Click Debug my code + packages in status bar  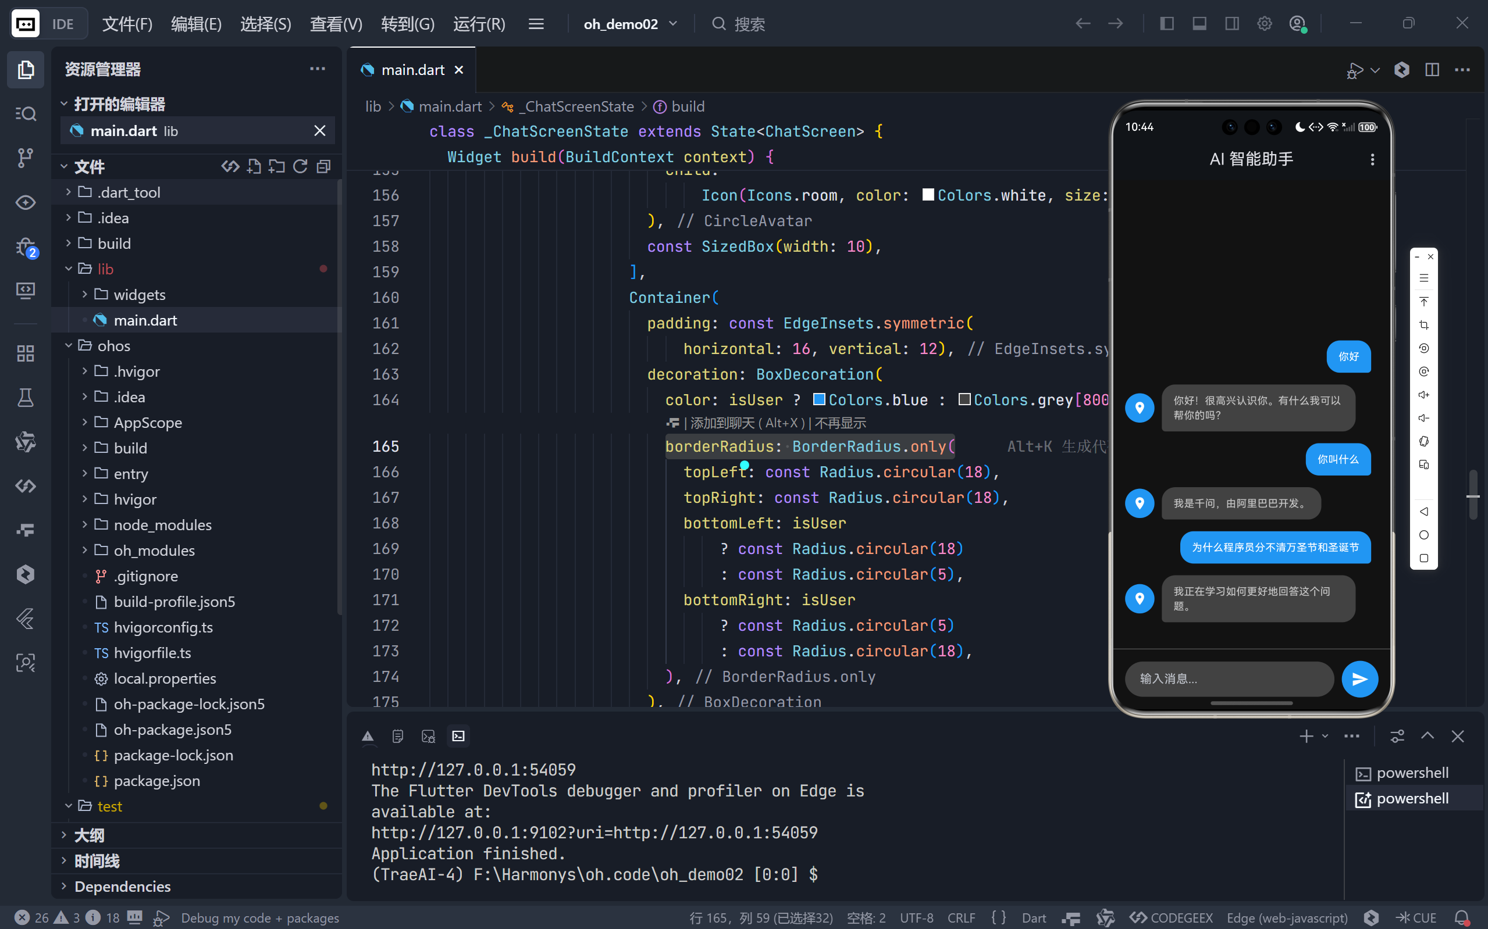(x=259, y=917)
